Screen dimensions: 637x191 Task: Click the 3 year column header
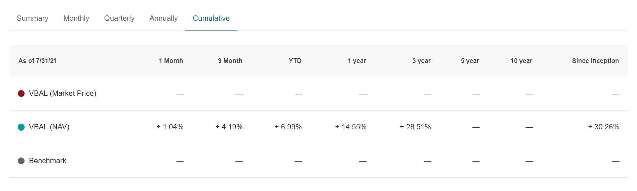click(421, 61)
